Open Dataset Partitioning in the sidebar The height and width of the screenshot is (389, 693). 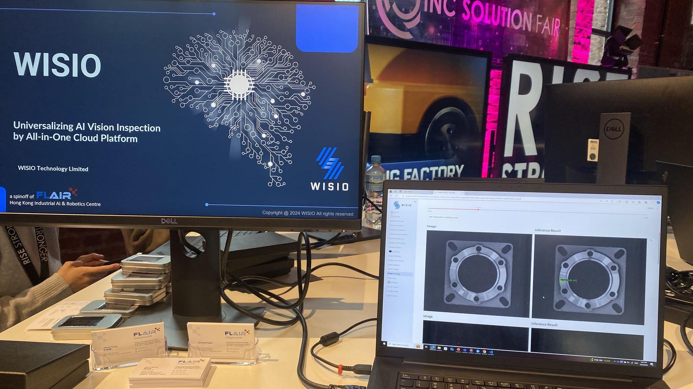(x=397, y=243)
